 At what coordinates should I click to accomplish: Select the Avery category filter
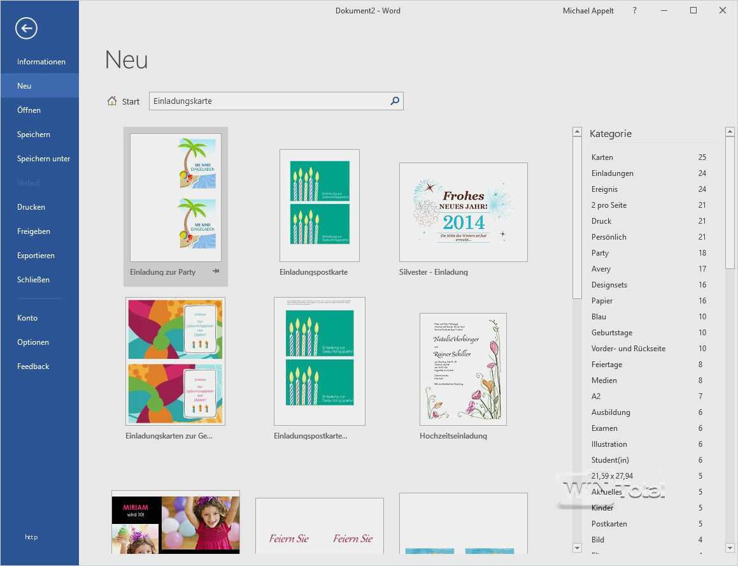point(600,269)
